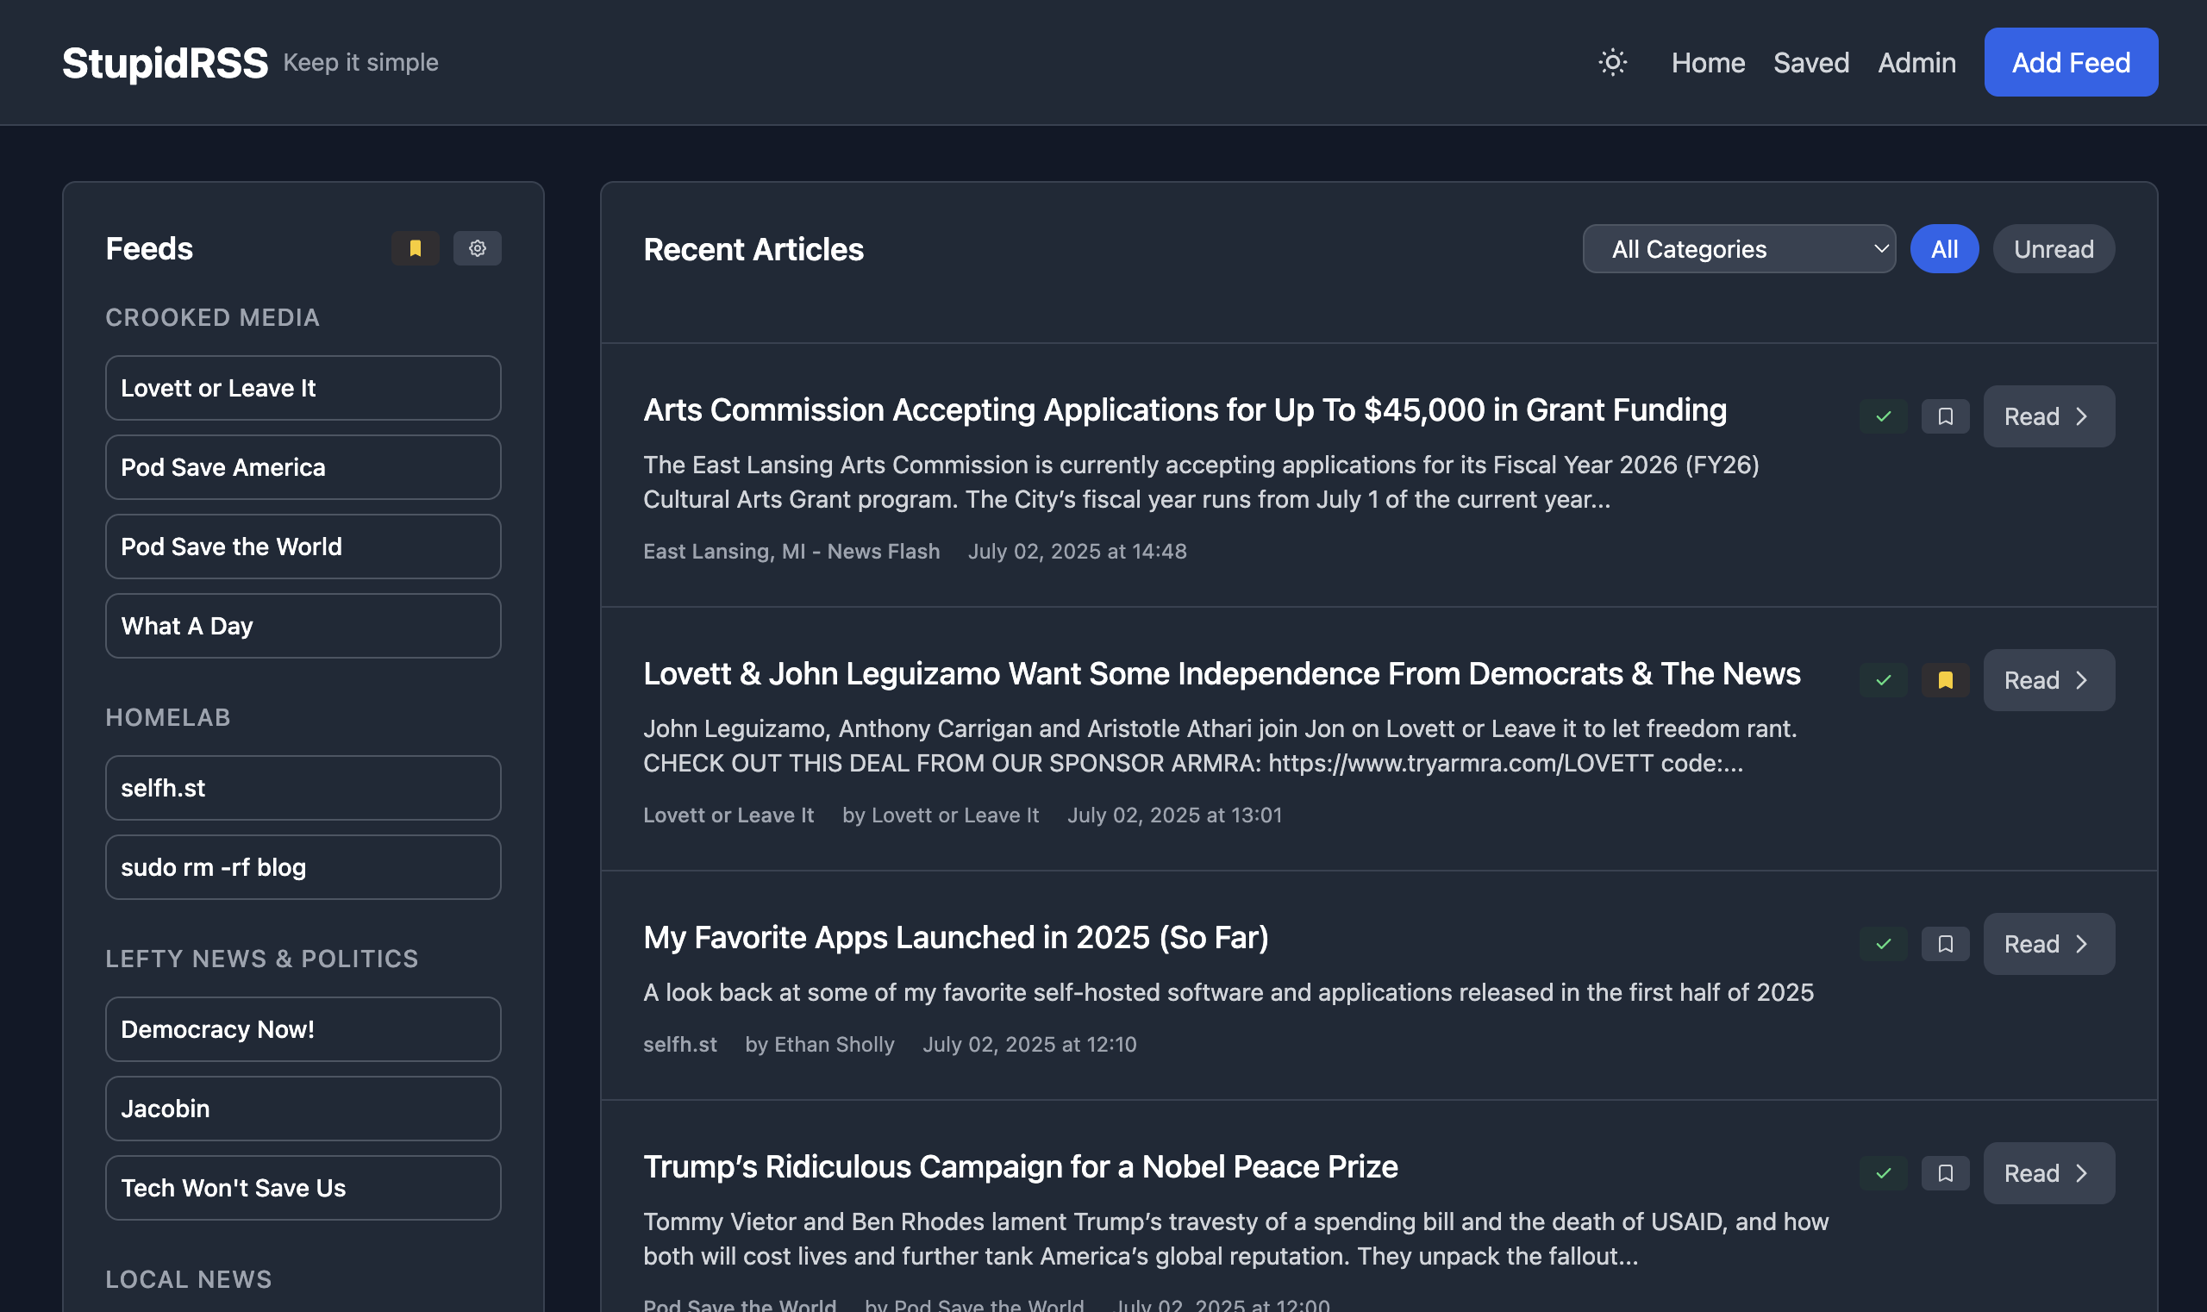2207x1312 pixels.
Task: Open the Saved page
Action: (x=1811, y=62)
